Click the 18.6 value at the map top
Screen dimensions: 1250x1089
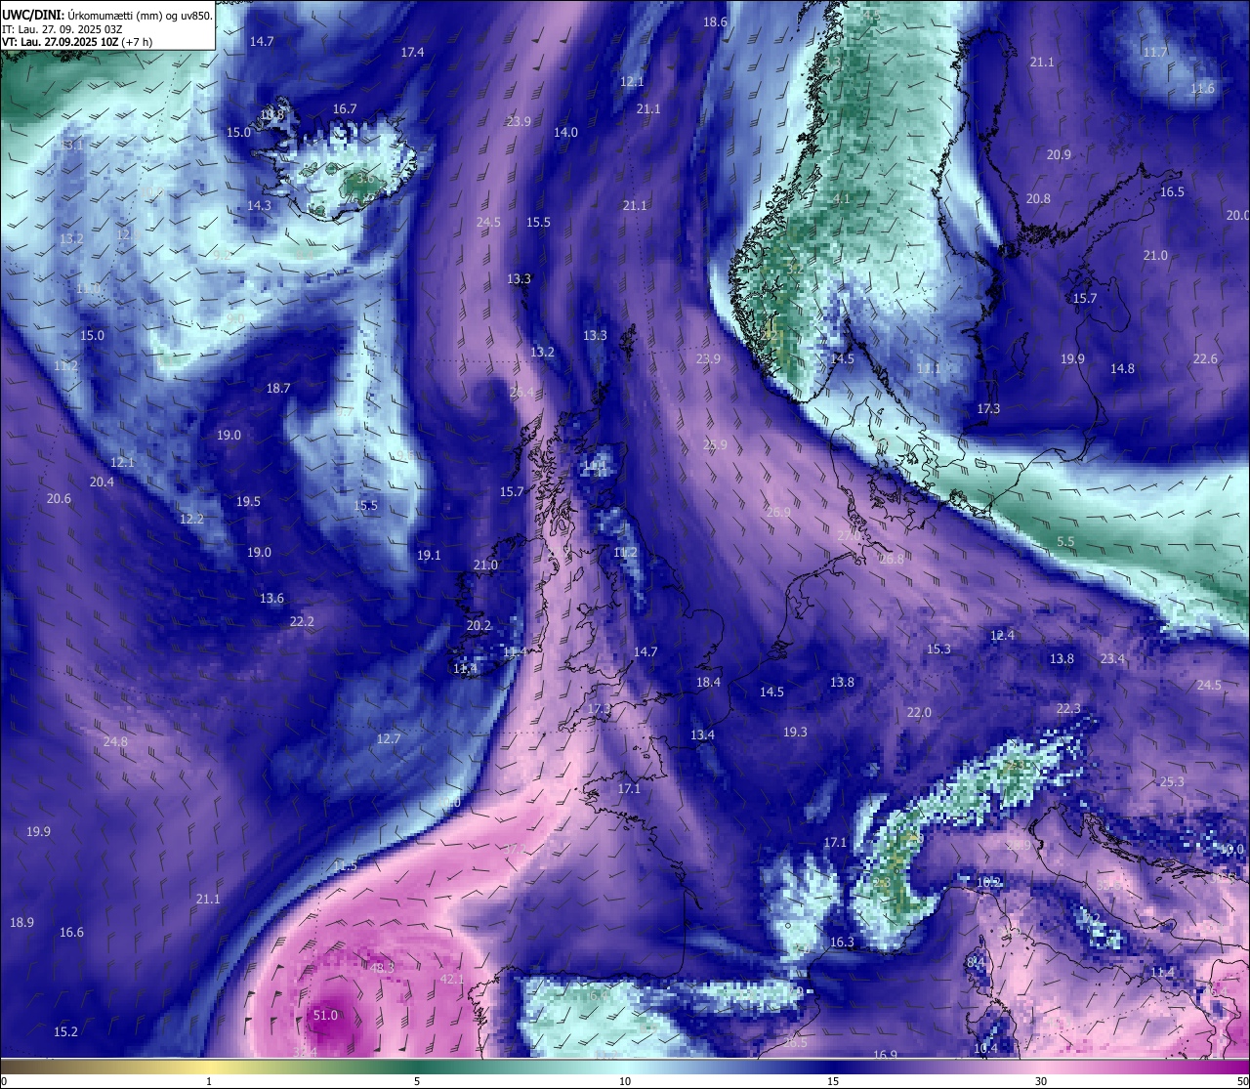(715, 22)
